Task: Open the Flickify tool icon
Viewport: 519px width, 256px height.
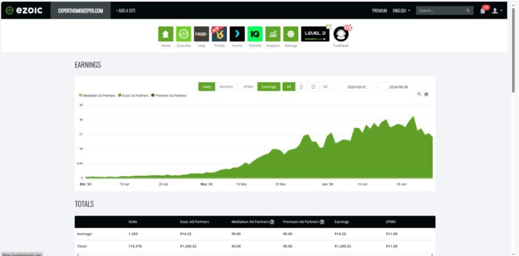Action: 219,34
